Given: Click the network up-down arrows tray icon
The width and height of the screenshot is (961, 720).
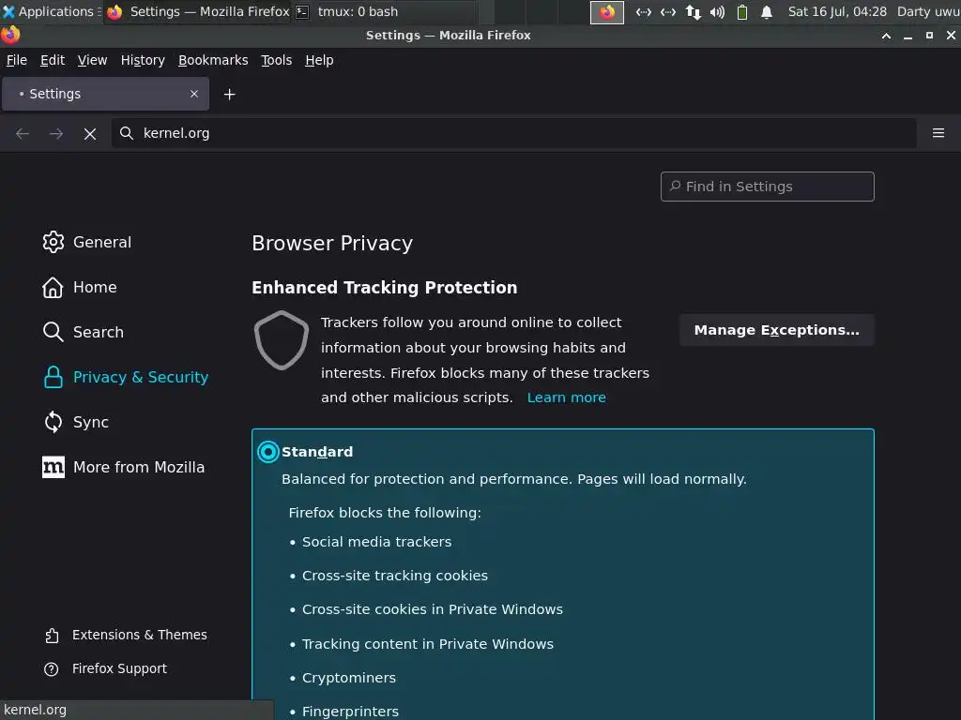Looking at the screenshot, I should 694,11.
